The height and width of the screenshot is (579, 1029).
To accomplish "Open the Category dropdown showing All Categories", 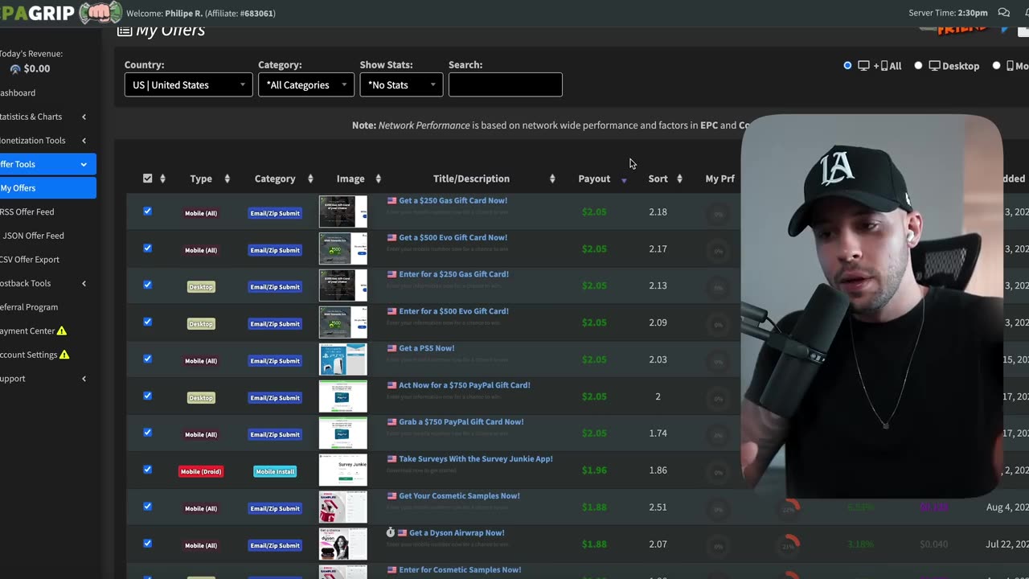I will (x=306, y=84).
